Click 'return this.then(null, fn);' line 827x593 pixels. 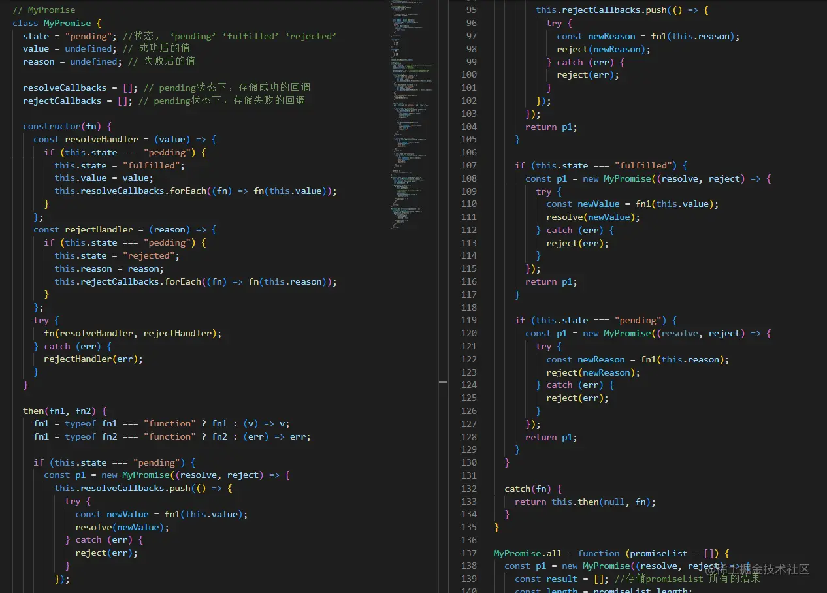click(x=585, y=502)
